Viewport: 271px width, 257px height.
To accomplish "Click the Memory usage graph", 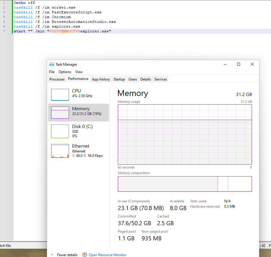I will [x=185, y=134].
